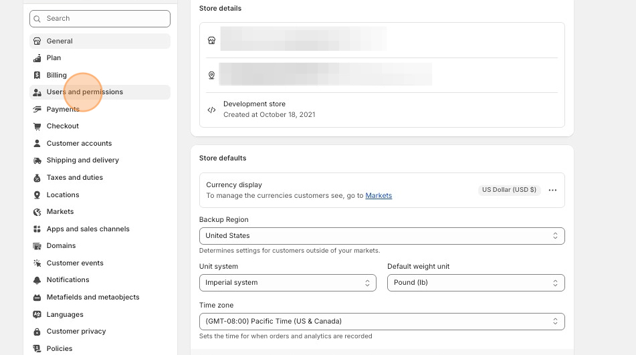Image resolution: width=636 pixels, height=355 pixels.
Task: Click the blurred store name row
Action: pyautogui.click(x=303, y=39)
